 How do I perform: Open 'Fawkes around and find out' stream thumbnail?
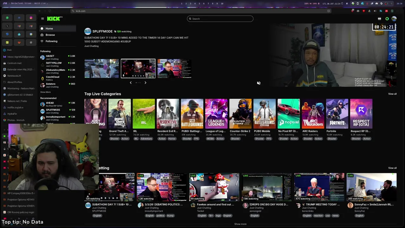click(x=214, y=187)
